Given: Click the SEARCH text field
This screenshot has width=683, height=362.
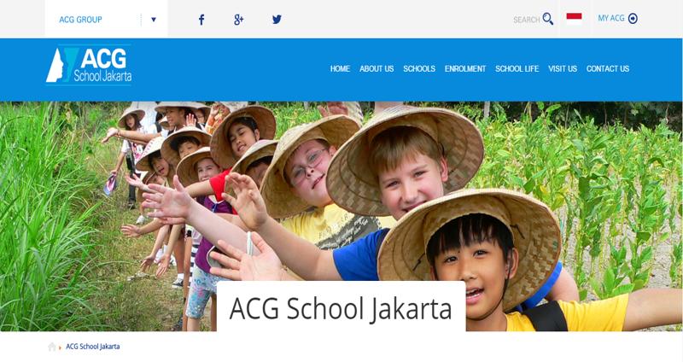Looking at the screenshot, I should coord(527,20).
